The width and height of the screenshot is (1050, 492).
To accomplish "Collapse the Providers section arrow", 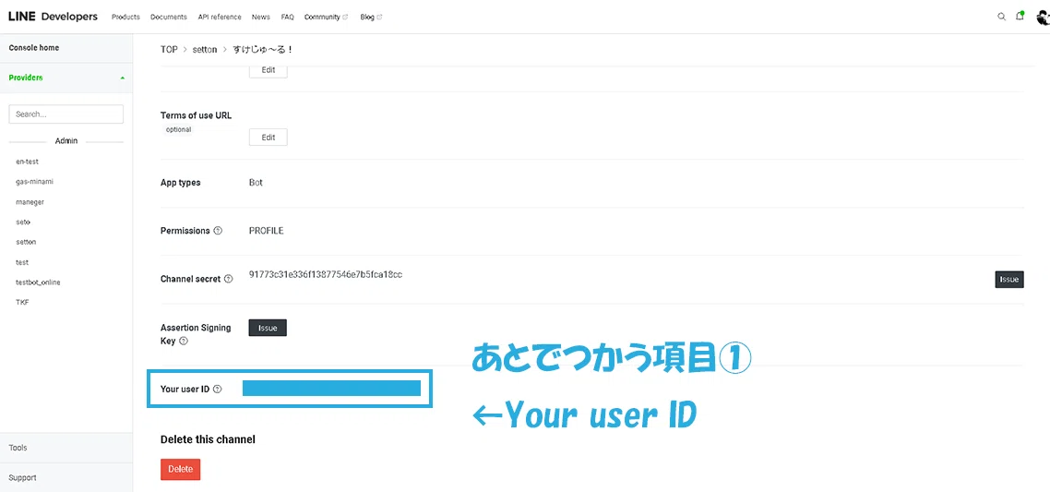I will 122,78.
